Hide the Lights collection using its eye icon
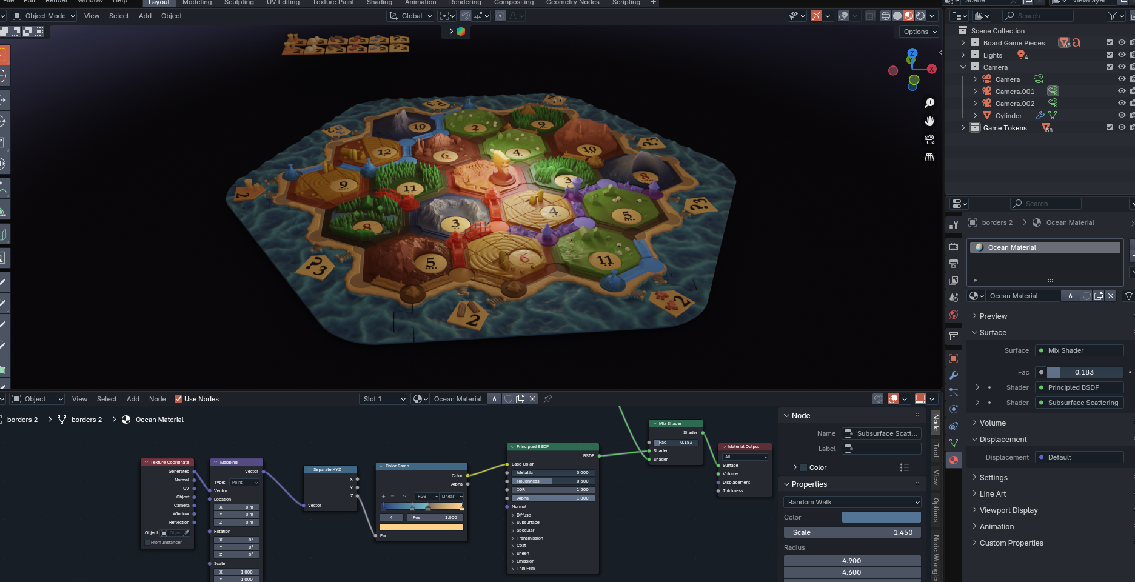This screenshot has height=582, width=1135. point(1122,55)
